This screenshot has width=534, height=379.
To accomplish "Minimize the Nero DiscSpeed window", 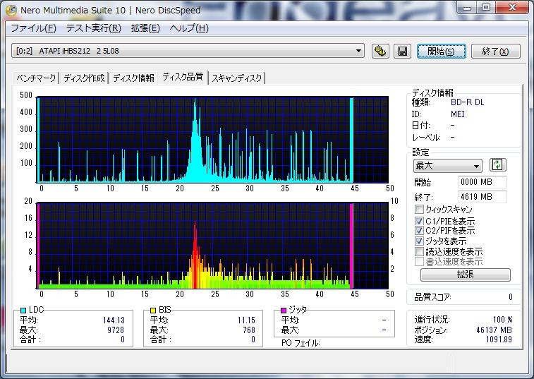I will coord(467,8).
